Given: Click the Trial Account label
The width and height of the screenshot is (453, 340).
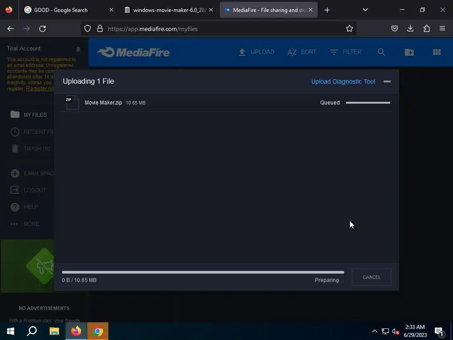Looking at the screenshot, I should 24,49.
